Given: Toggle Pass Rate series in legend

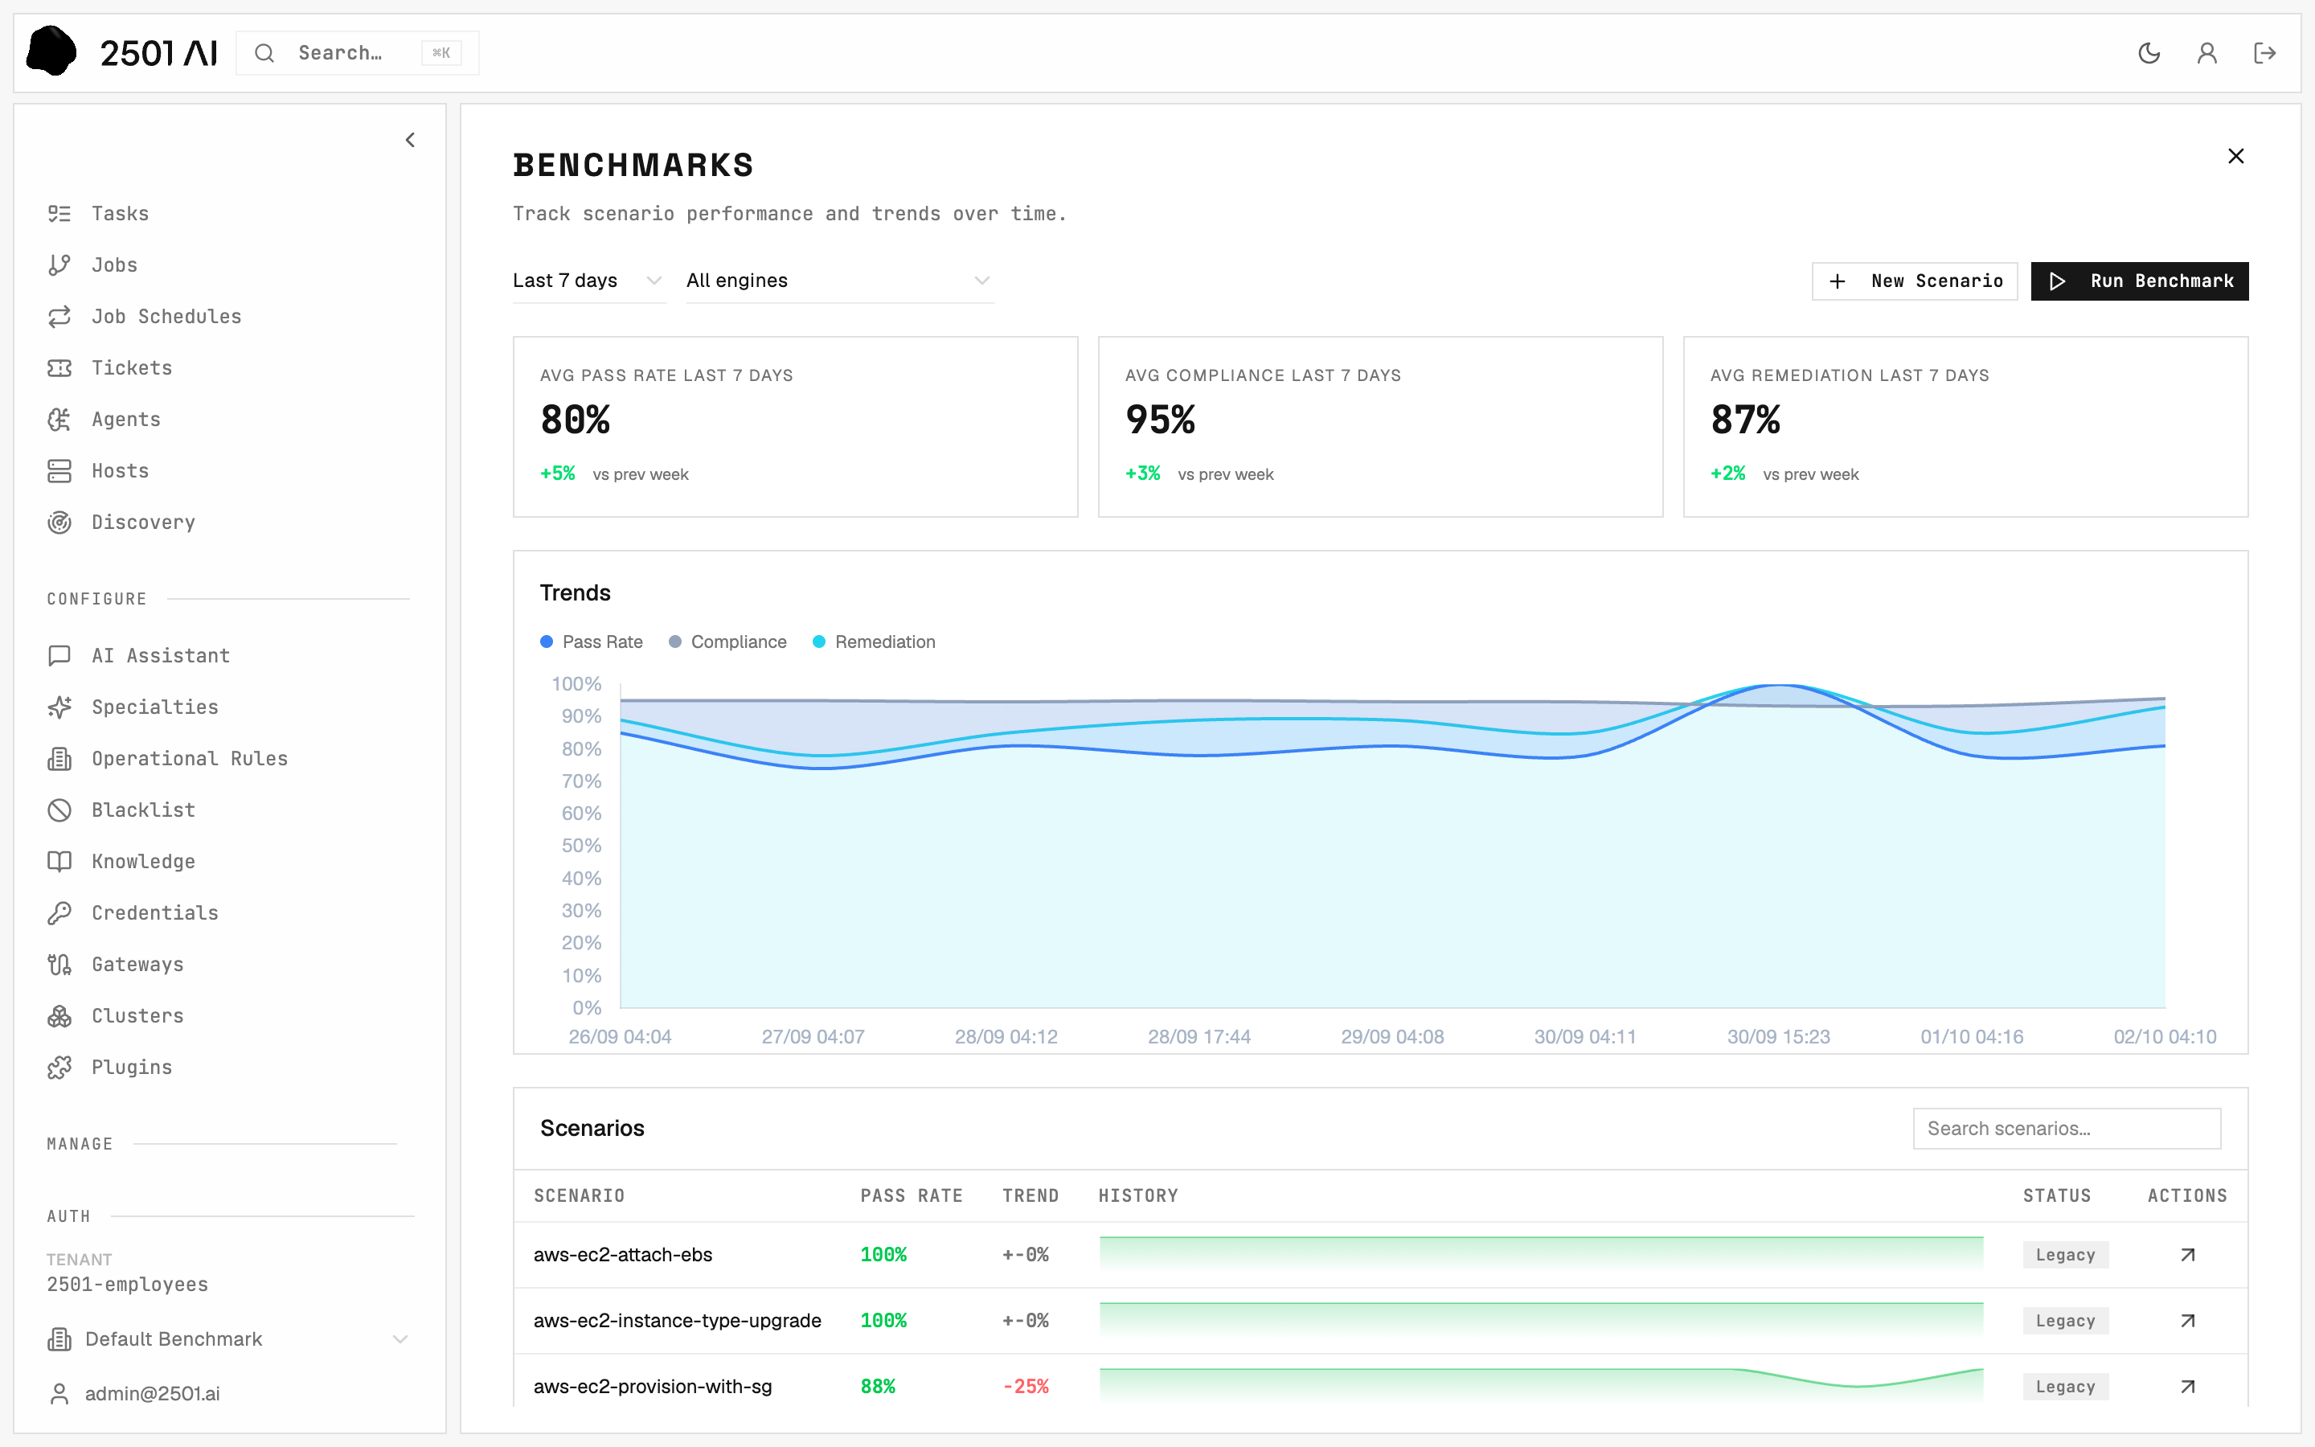Looking at the screenshot, I should [x=591, y=642].
